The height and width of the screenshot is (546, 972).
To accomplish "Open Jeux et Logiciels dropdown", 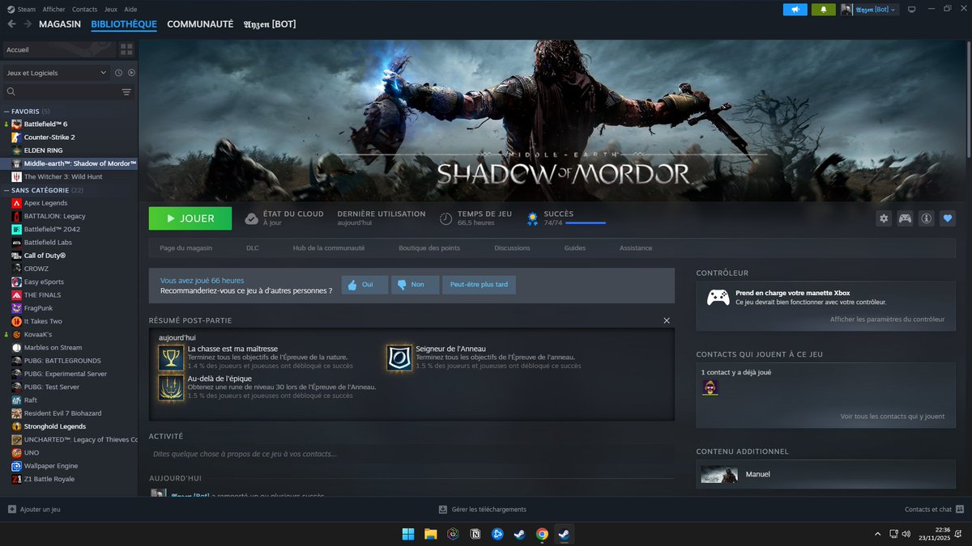I will point(56,73).
